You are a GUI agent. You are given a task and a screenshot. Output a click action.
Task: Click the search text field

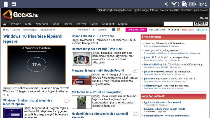(178, 24)
